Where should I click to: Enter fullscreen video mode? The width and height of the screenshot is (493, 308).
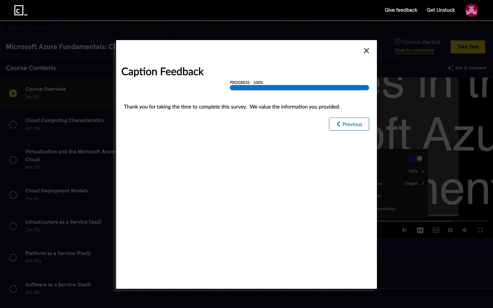click(480, 230)
